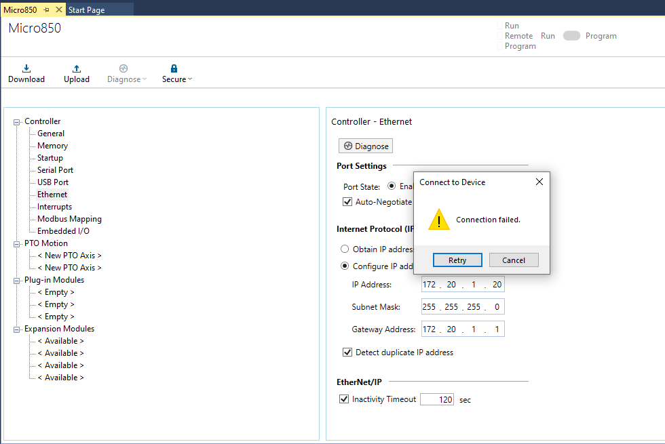Image resolution: width=665 pixels, height=444 pixels.
Task: Collapse the Expansion Modules tree node
Action: pos(16,329)
